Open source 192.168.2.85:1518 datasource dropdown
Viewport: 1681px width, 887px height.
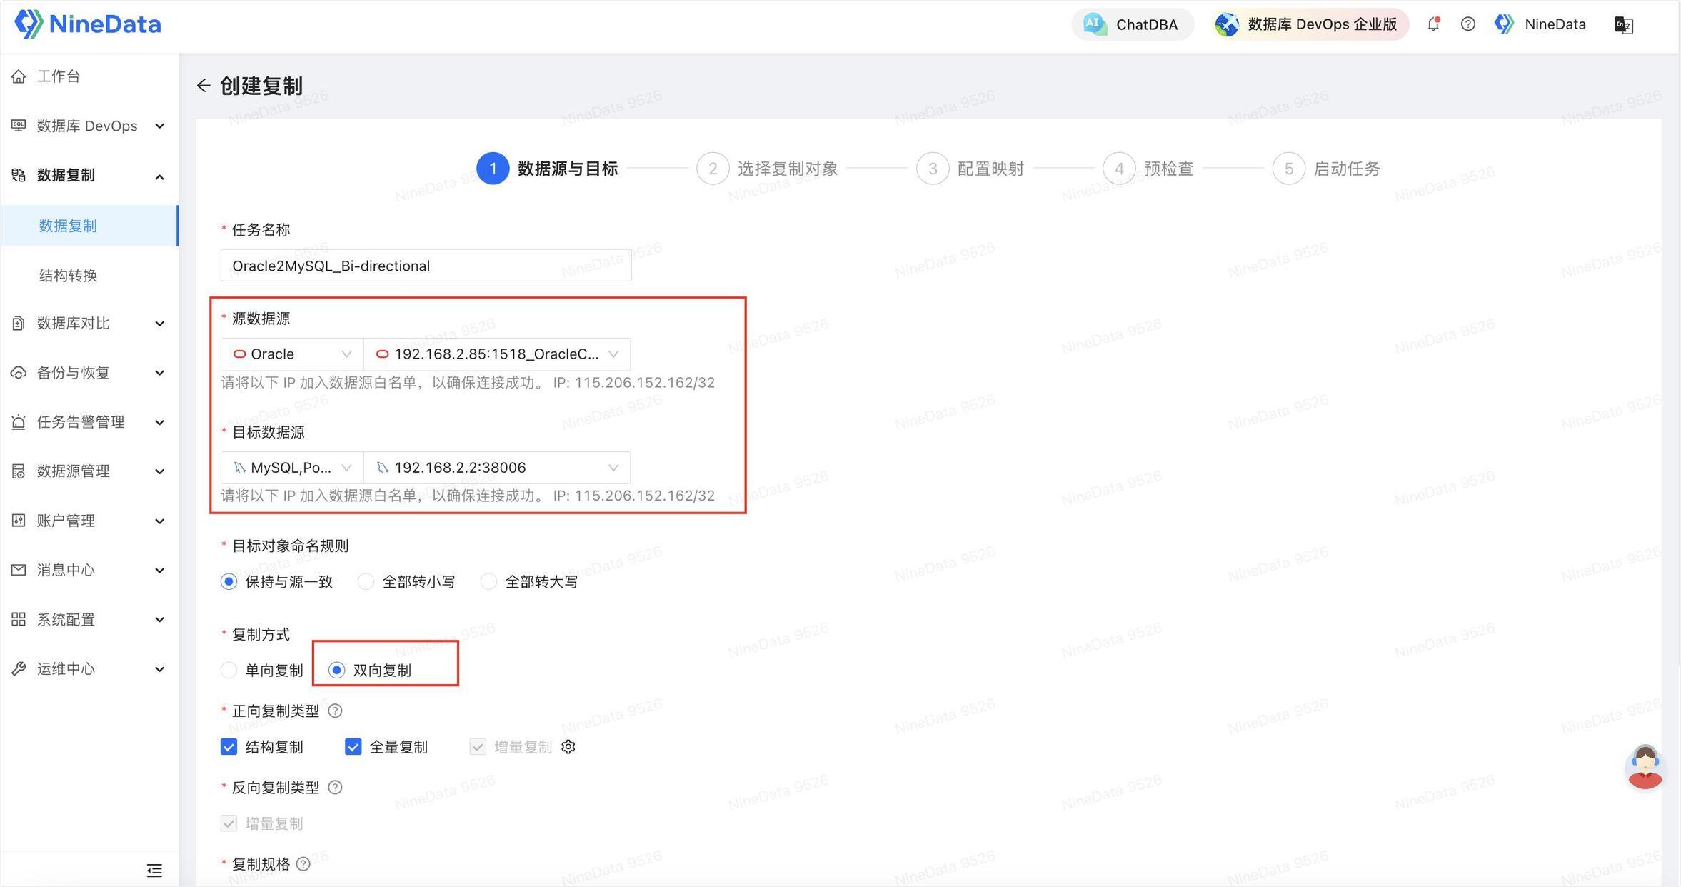pos(497,354)
